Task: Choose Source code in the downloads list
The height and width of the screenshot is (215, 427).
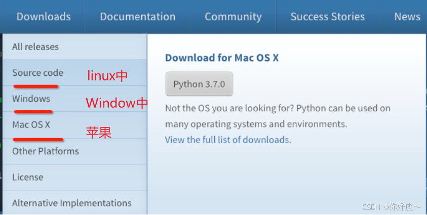Action: (74, 73)
